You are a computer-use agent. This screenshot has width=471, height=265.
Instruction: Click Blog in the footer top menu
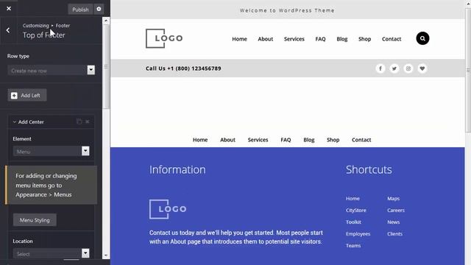click(309, 140)
